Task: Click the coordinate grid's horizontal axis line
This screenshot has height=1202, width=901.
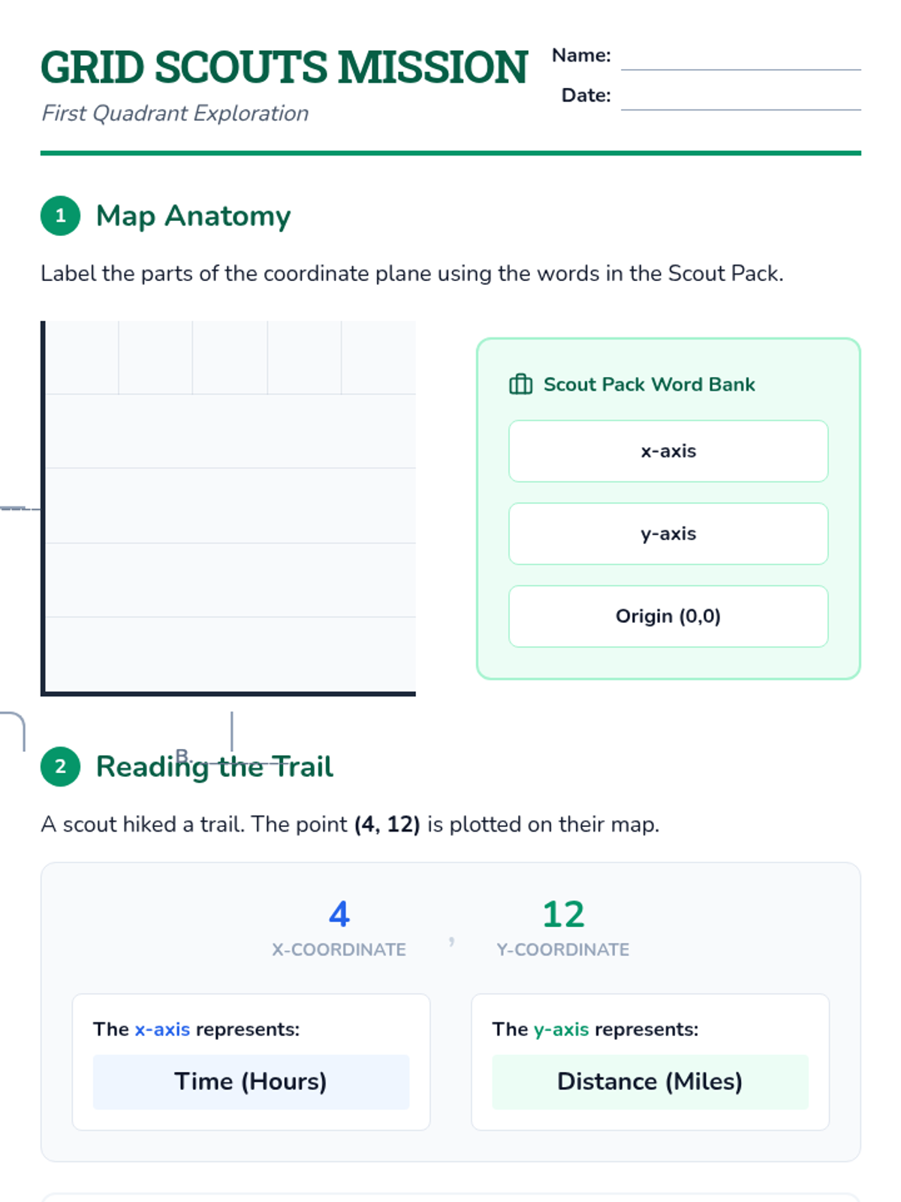Action: [x=228, y=693]
